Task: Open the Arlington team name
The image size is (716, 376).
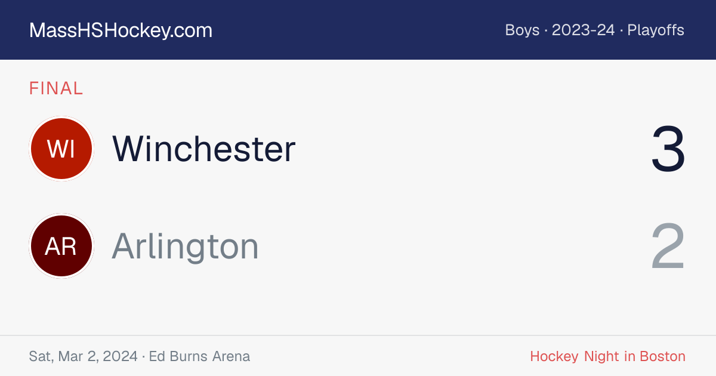Action: click(186, 246)
